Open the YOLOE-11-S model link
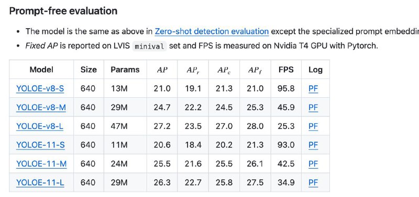419x197 pixels. (x=40, y=145)
